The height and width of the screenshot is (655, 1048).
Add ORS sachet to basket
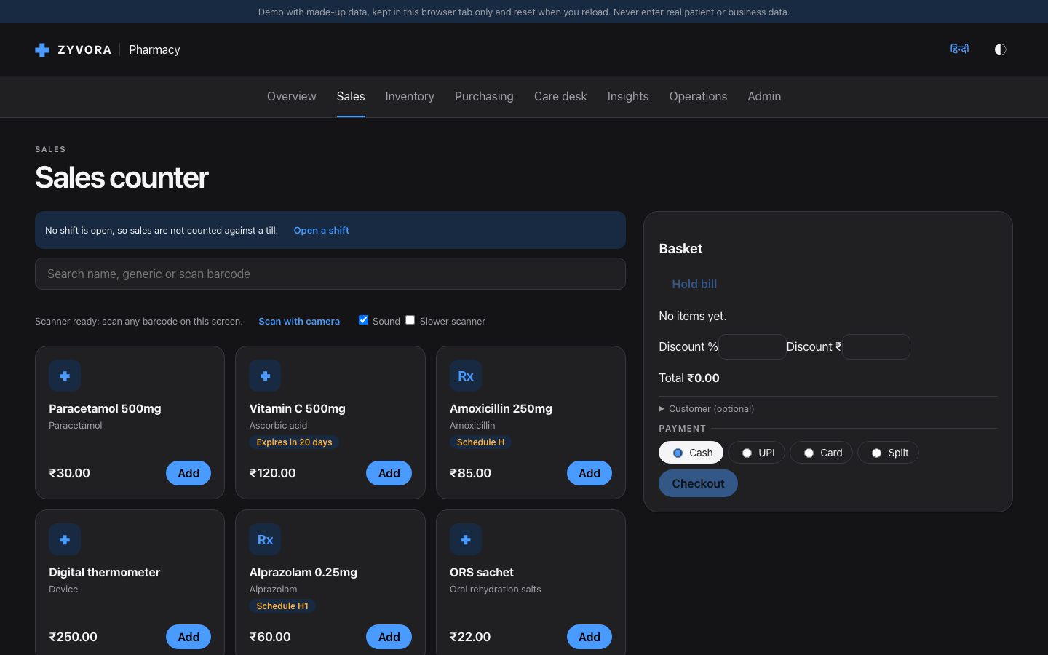pos(589,637)
